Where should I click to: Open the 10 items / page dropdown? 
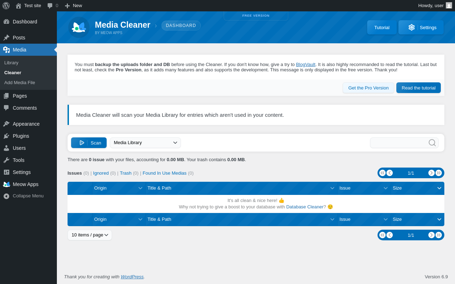click(90, 235)
